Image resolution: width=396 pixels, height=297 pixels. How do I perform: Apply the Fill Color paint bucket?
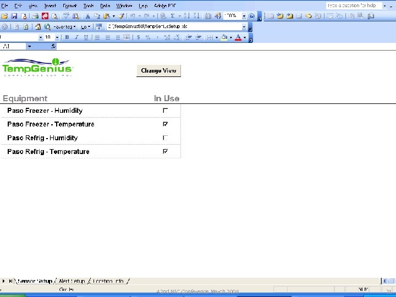224,37
